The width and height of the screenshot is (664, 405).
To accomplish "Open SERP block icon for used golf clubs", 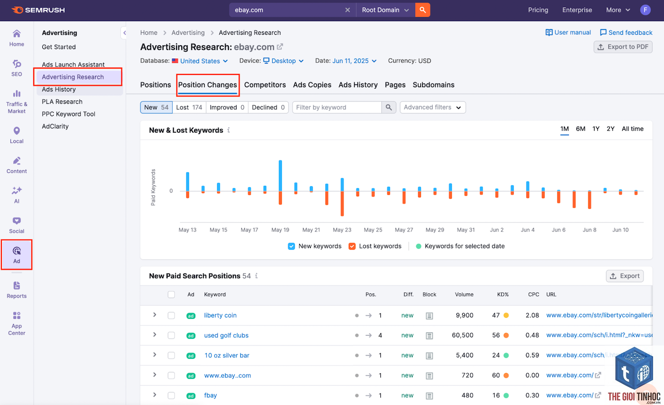I will pyautogui.click(x=429, y=335).
